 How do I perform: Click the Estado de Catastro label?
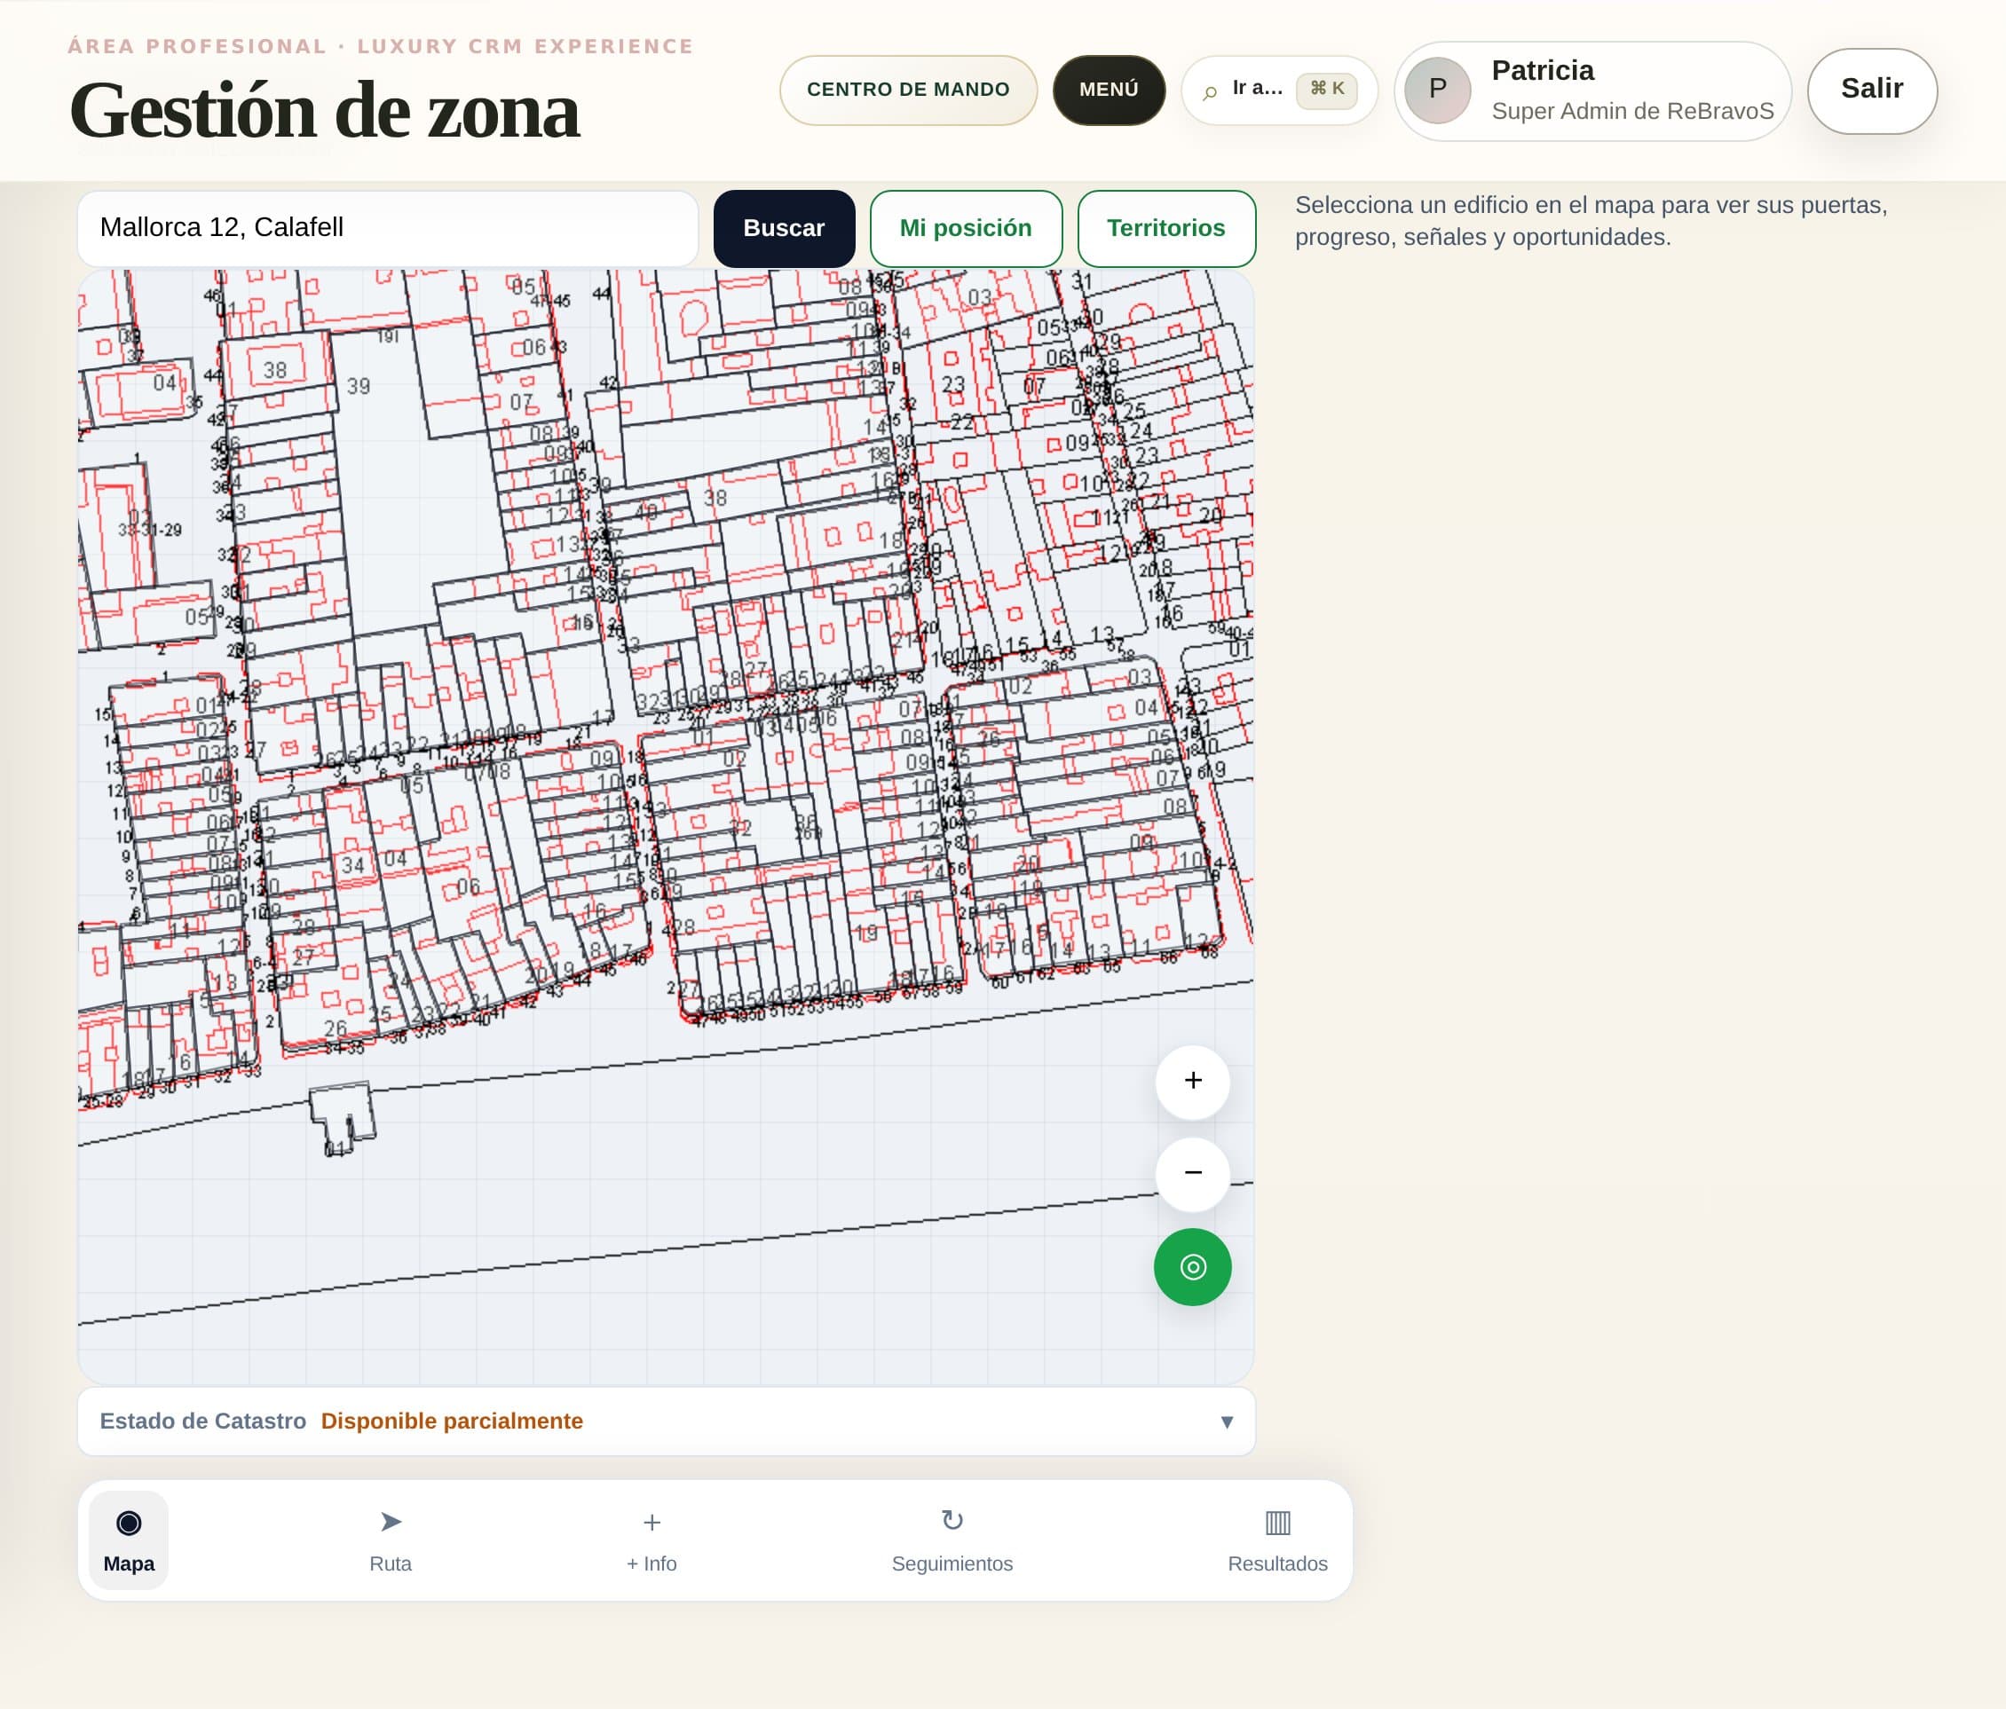tap(202, 1421)
